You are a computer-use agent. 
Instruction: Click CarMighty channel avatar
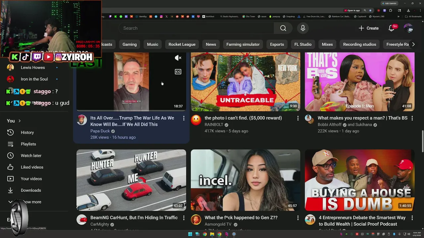pos(82,219)
